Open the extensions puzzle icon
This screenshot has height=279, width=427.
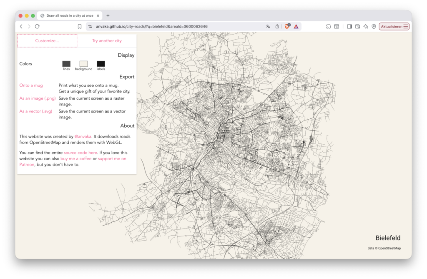click(x=329, y=26)
